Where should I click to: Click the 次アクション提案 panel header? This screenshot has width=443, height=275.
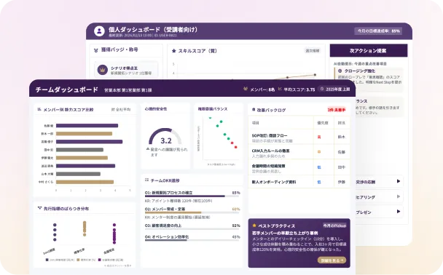coord(369,51)
